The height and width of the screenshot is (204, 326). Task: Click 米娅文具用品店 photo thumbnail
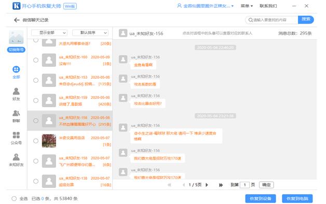coord(49,141)
